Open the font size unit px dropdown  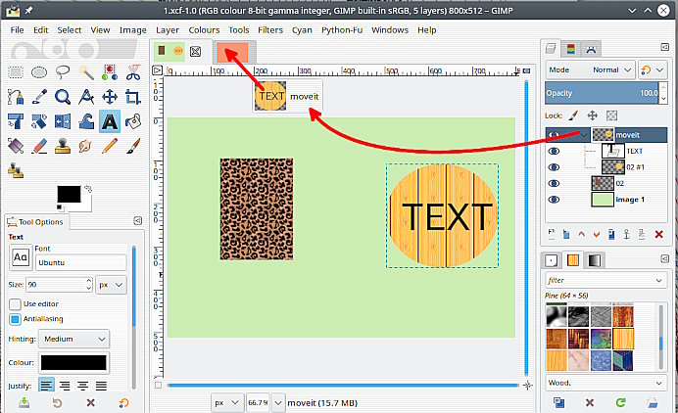(114, 284)
